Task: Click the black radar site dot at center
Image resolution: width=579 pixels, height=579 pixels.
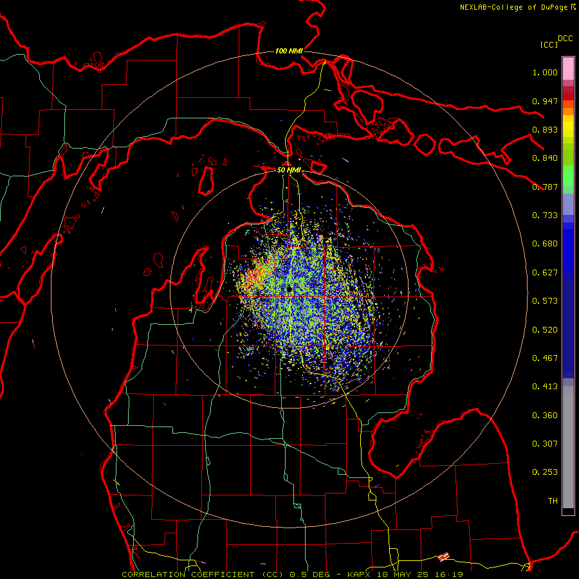Action: (x=289, y=289)
